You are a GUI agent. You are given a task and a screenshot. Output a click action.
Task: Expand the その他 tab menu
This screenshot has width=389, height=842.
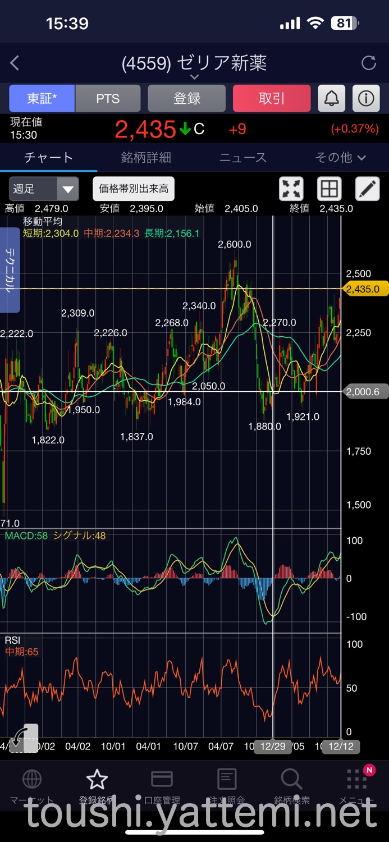click(340, 158)
